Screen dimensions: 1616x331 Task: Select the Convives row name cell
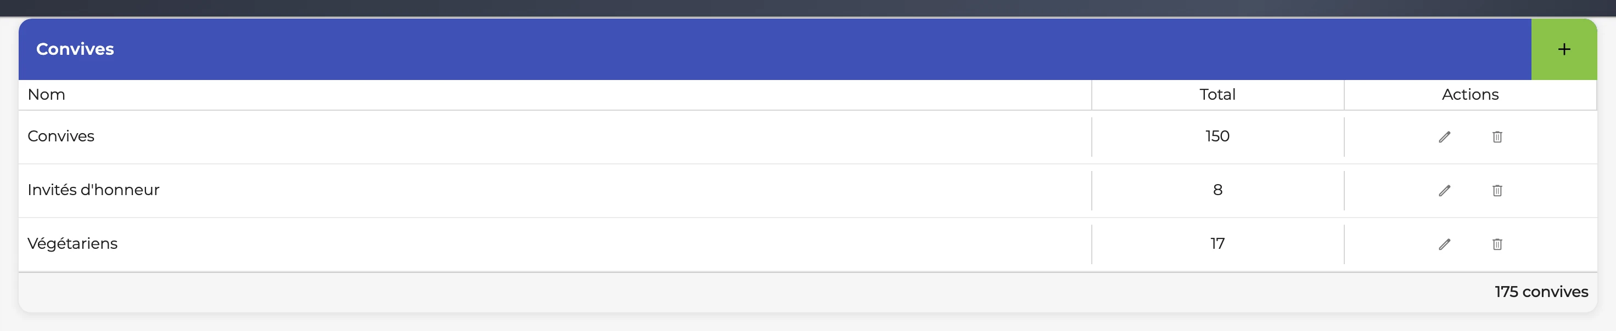point(554,136)
